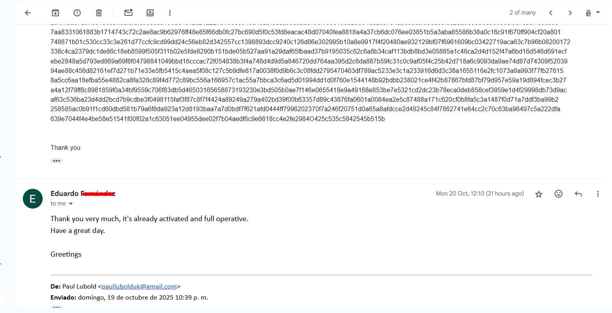Add an emoji reaction to Eduardo's message

point(558,194)
